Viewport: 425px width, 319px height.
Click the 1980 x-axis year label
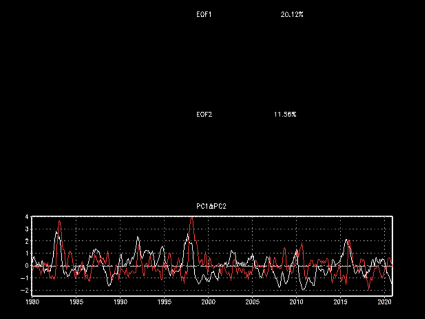pos(32,301)
